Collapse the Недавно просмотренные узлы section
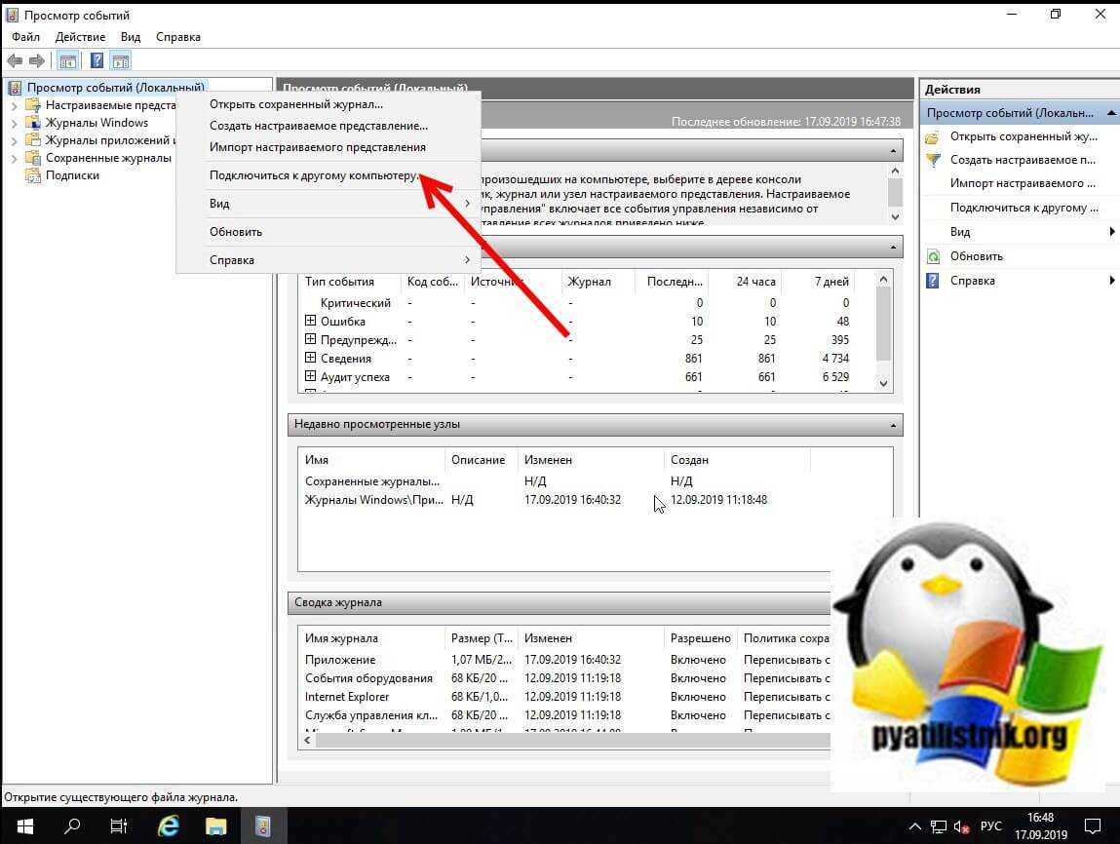This screenshot has width=1120, height=844. click(893, 425)
